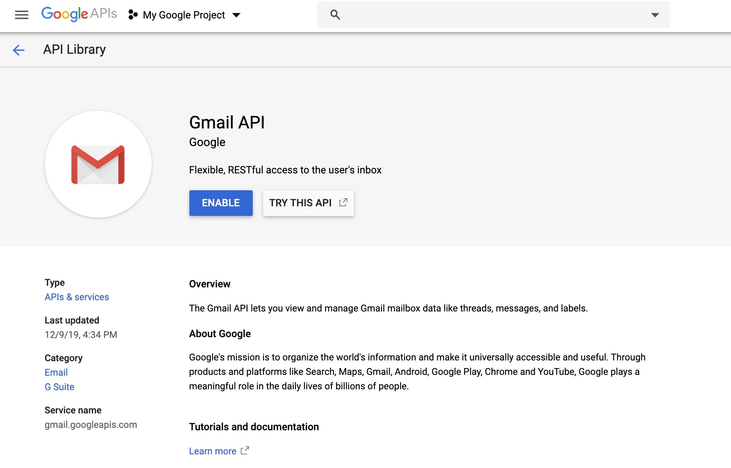The width and height of the screenshot is (731, 468).
Task: Open the APIs & services type link
Action: click(x=77, y=297)
